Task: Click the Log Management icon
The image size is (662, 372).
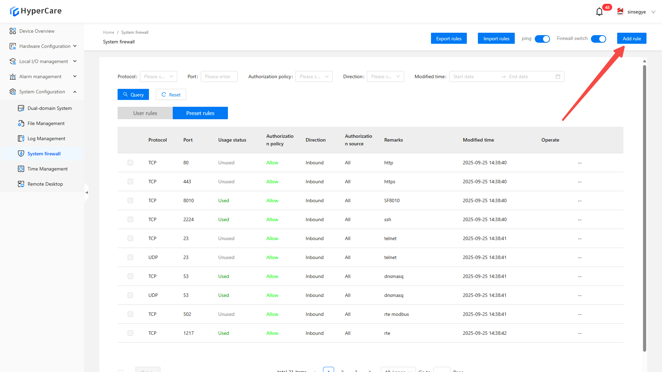Action: (x=21, y=138)
